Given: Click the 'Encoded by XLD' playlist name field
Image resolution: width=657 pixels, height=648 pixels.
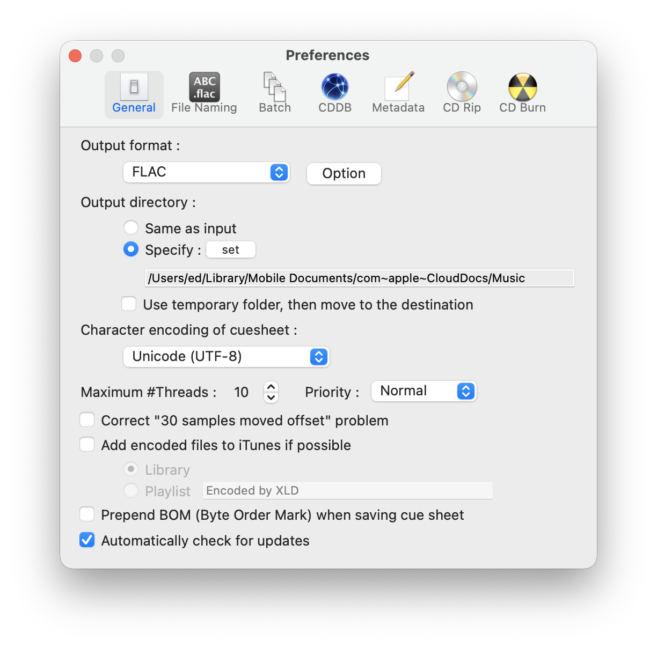Looking at the screenshot, I should point(347,490).
